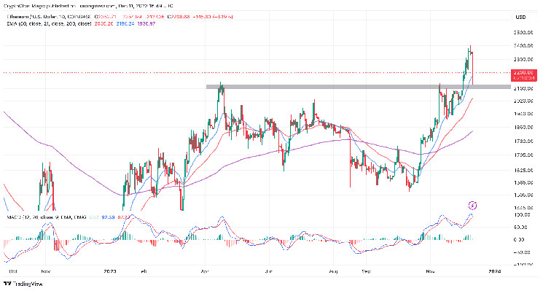Click the 2500.00 price axis label
The width and height of the screenshot is (543, 291).
tap(523, 32)
